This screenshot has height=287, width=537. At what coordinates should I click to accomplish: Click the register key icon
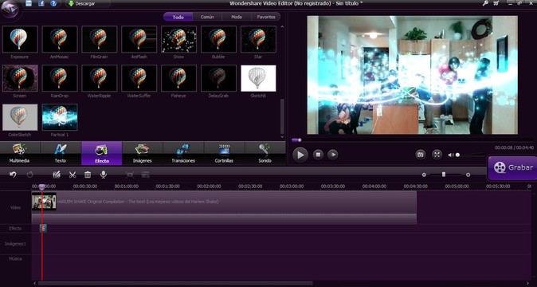point(485,3)
